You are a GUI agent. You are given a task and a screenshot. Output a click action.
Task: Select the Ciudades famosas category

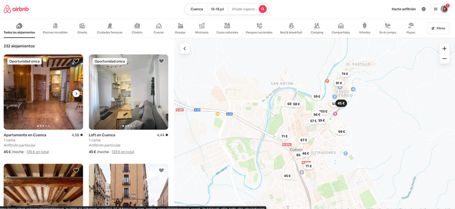pyautogui.click(x=110, y=29)
